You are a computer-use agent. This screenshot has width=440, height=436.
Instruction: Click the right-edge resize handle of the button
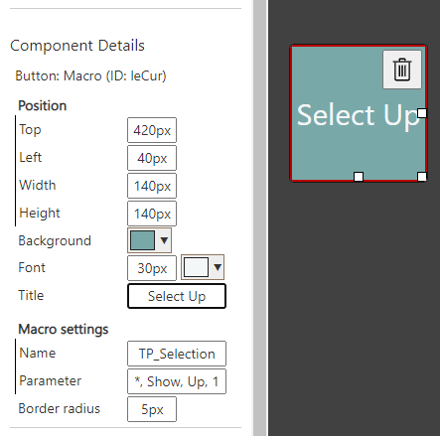[x=422, y=113]
